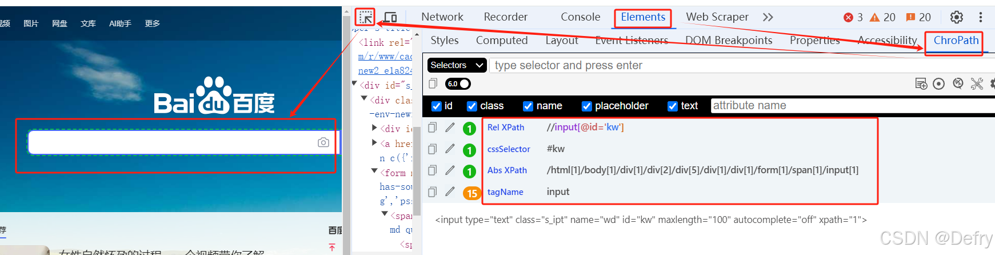Open Baidu 更多 link

153,23
